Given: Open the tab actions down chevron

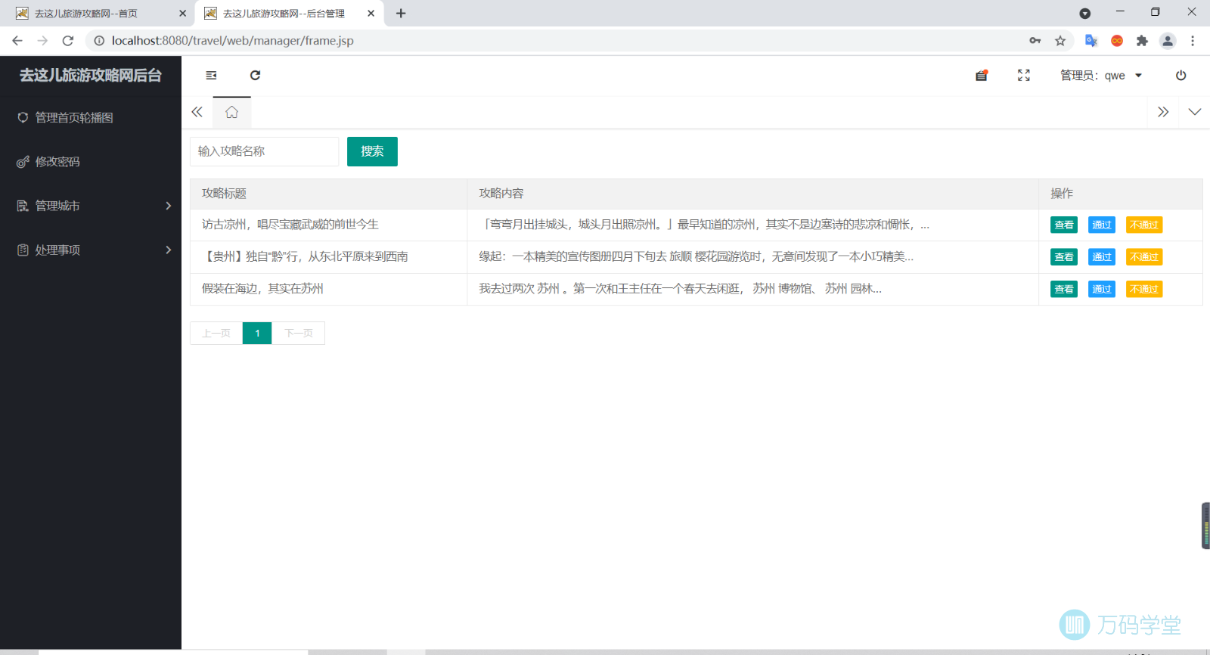Looking at the screenshot, I should [x=1195, y=112].
